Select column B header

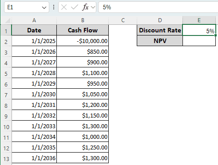pos(83,20)
